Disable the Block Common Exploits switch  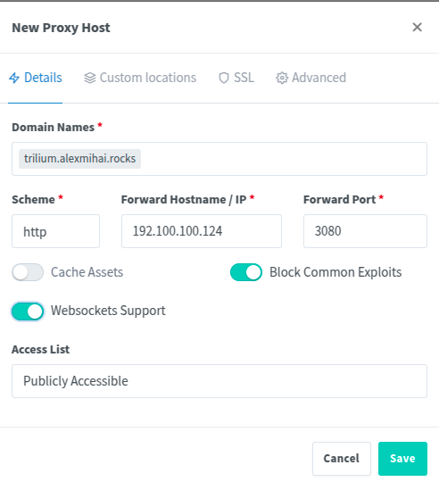(246, 272)
